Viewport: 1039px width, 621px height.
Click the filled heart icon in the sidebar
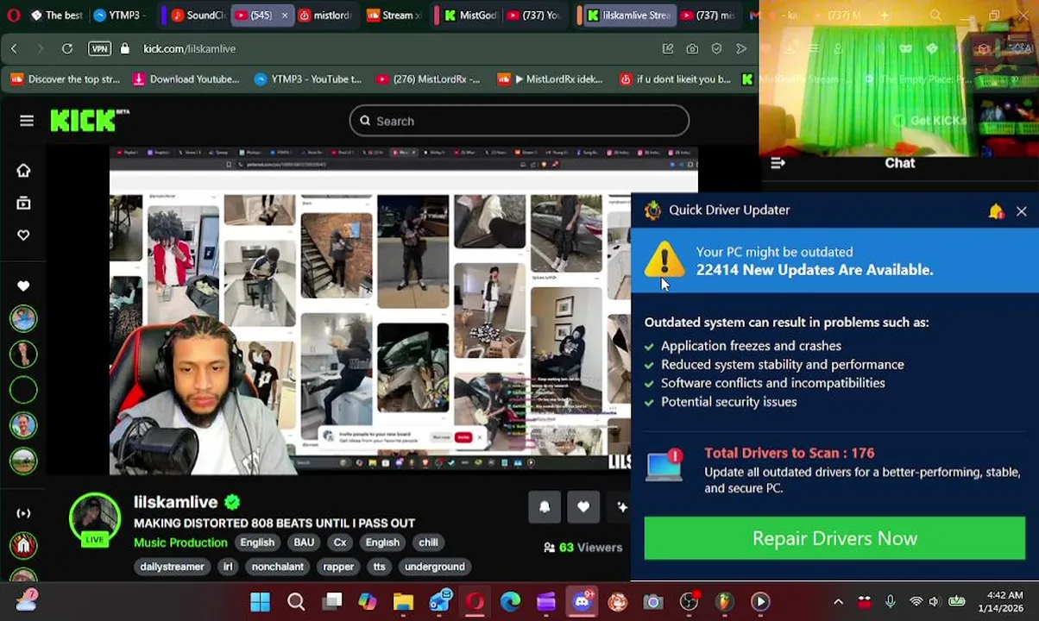point(23,285)
